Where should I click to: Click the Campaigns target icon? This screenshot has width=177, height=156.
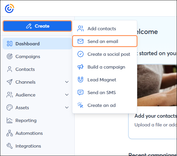[x=10, y=56]
